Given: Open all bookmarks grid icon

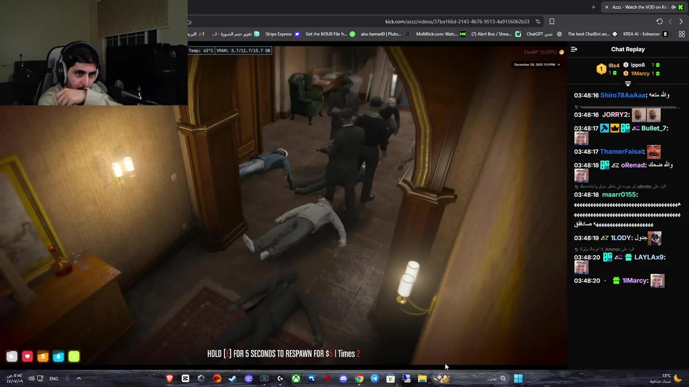Looking at the screenshot, I should coord(681,34).
